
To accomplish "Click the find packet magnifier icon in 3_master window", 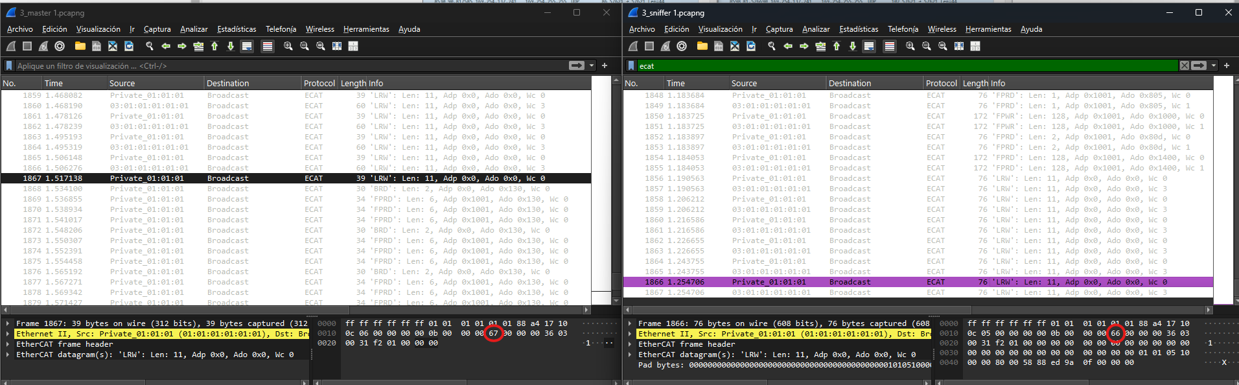I will 150,46.
